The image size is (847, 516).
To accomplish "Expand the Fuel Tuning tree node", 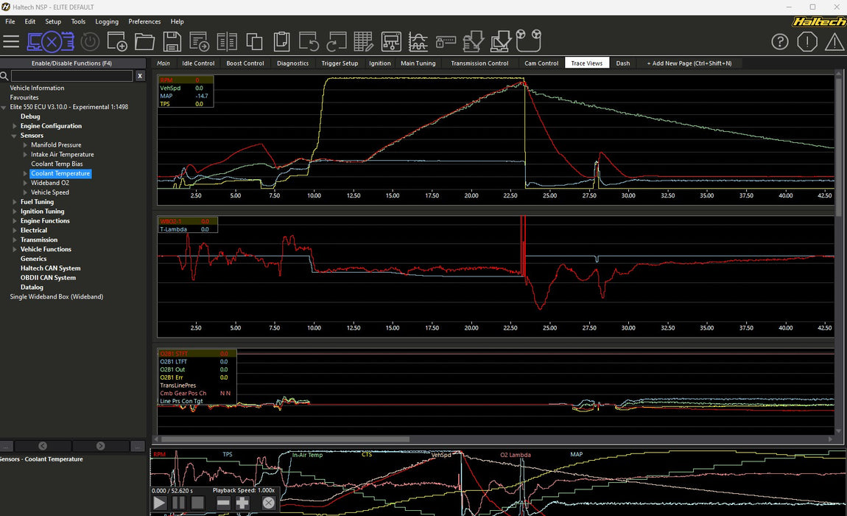I will 15,202.
